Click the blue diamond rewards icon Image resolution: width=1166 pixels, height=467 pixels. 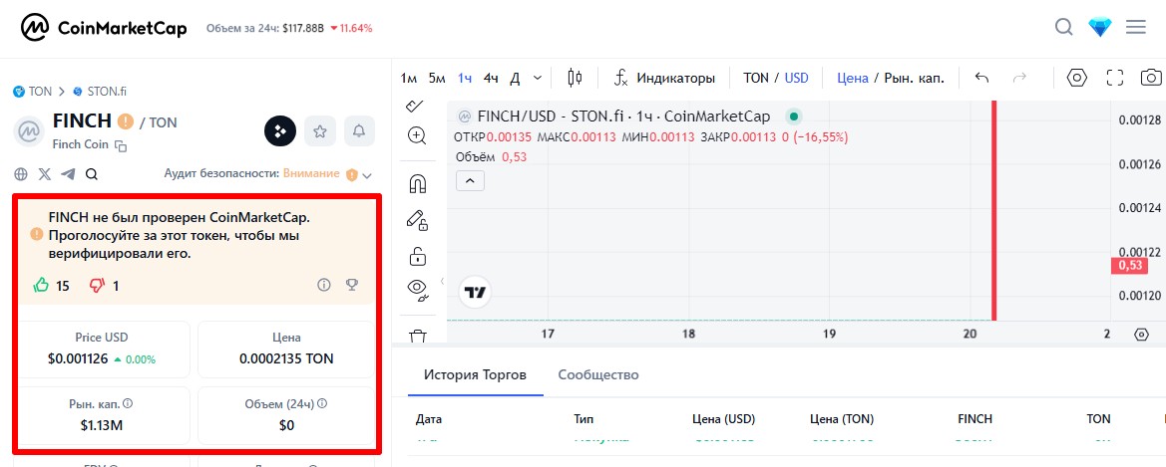pos(1100,28)
